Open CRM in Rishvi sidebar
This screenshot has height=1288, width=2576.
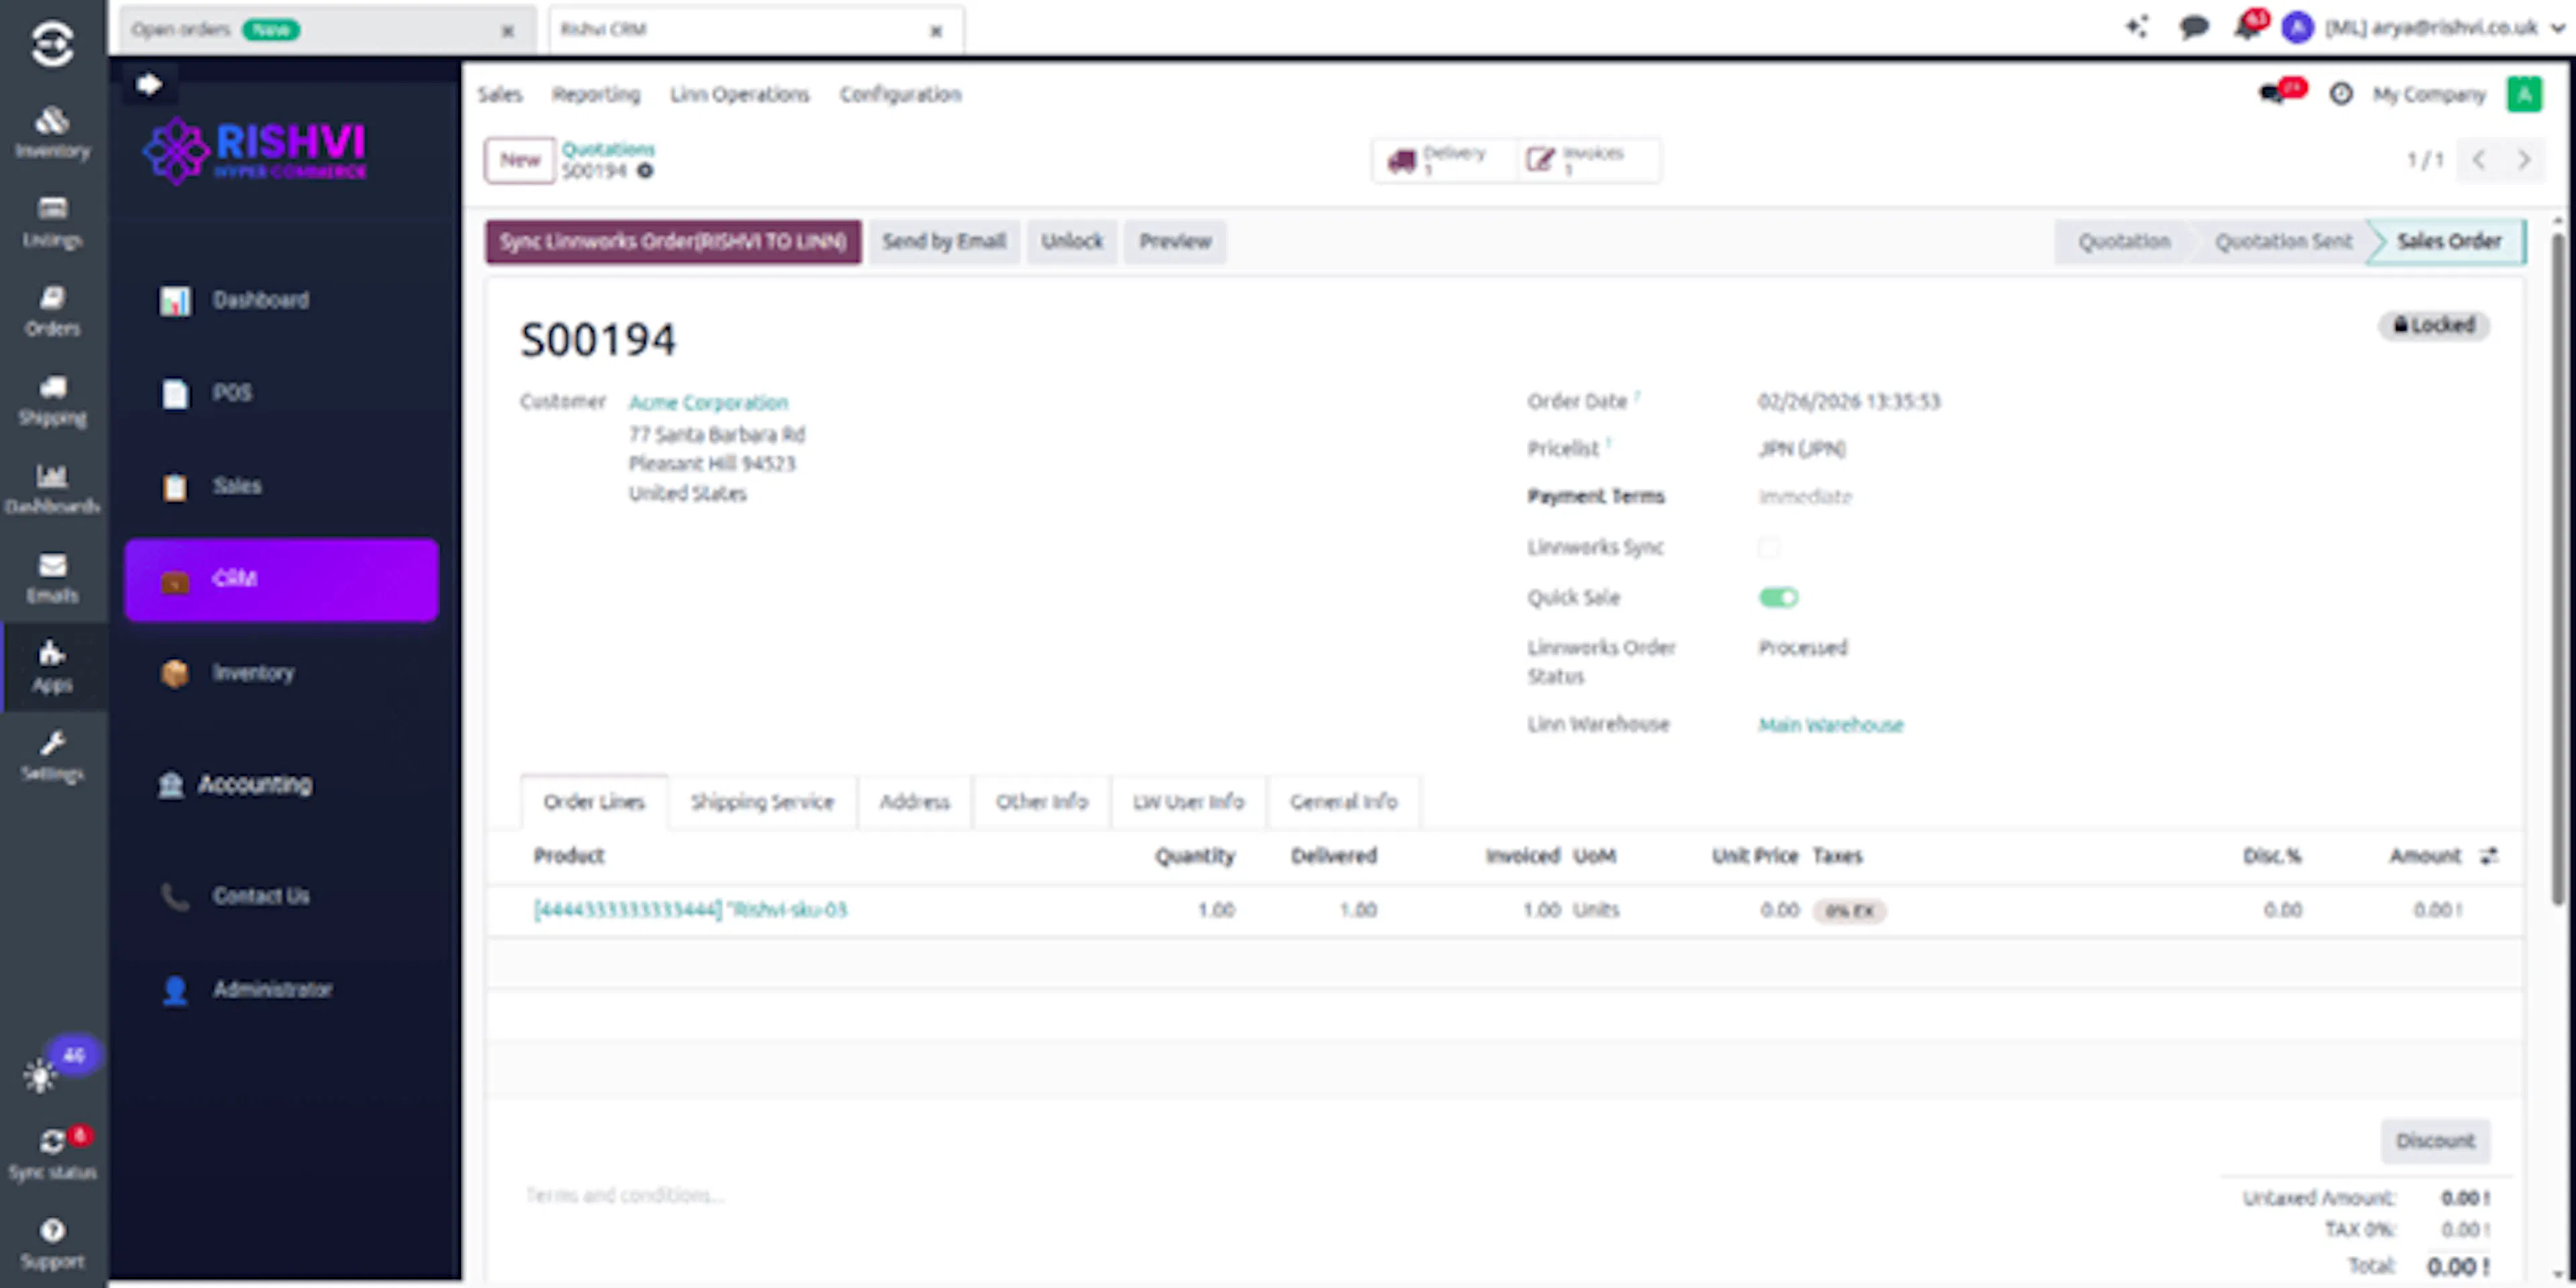[x=282, y=580]
